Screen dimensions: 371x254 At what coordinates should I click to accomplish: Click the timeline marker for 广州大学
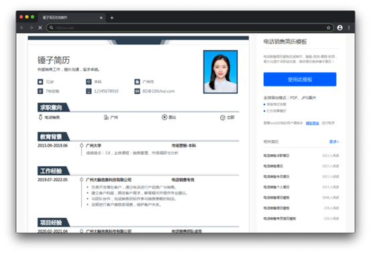coord(82,145)
